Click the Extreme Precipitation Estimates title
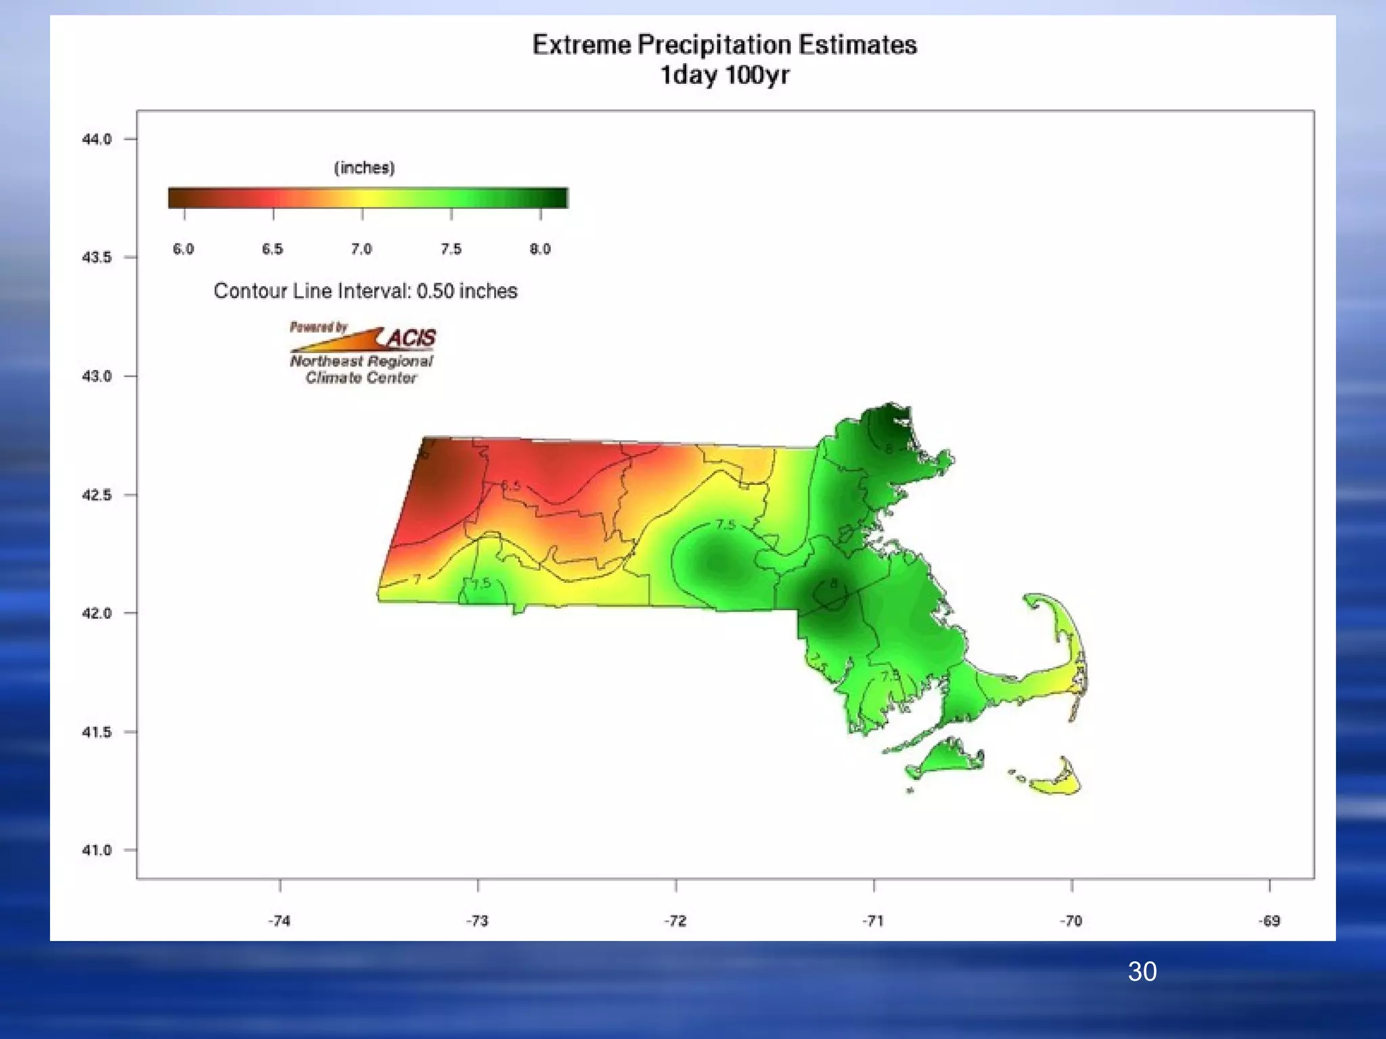Image resolution: width=1386 pixels, height=1039 pixels. 724,45
